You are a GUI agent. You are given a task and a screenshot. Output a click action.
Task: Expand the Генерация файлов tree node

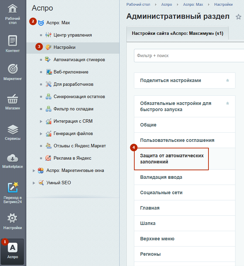[41, 134]
